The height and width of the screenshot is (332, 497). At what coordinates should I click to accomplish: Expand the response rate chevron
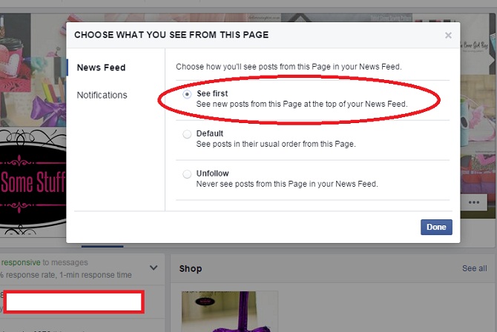pos(154,268)
